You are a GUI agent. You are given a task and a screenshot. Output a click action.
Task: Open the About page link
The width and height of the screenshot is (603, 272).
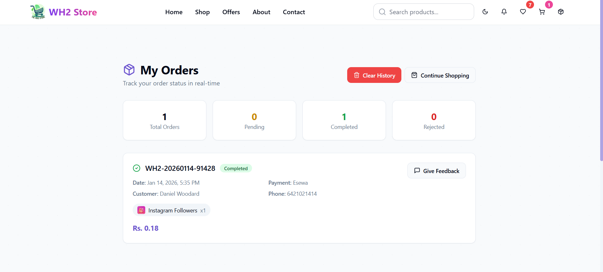(261, 12)
